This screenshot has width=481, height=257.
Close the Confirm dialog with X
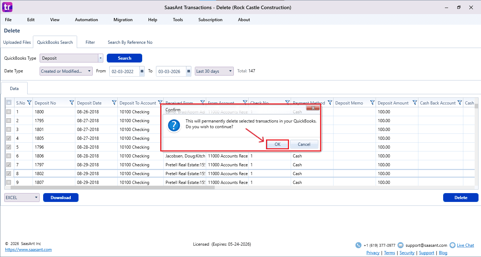(x=313, y=108)
